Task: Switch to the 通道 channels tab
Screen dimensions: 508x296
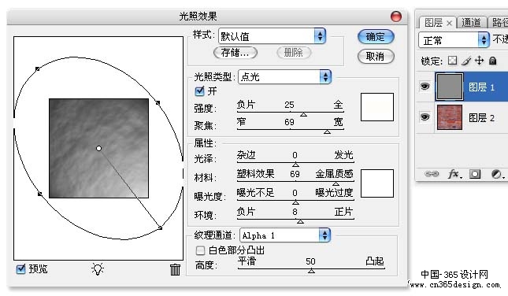Action: (x=471, y=22)
